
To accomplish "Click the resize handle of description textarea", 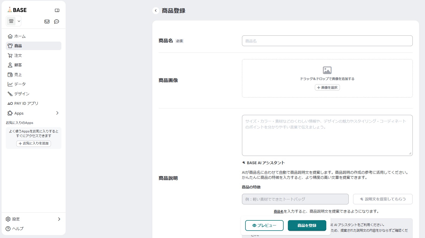I will (410, 154).
